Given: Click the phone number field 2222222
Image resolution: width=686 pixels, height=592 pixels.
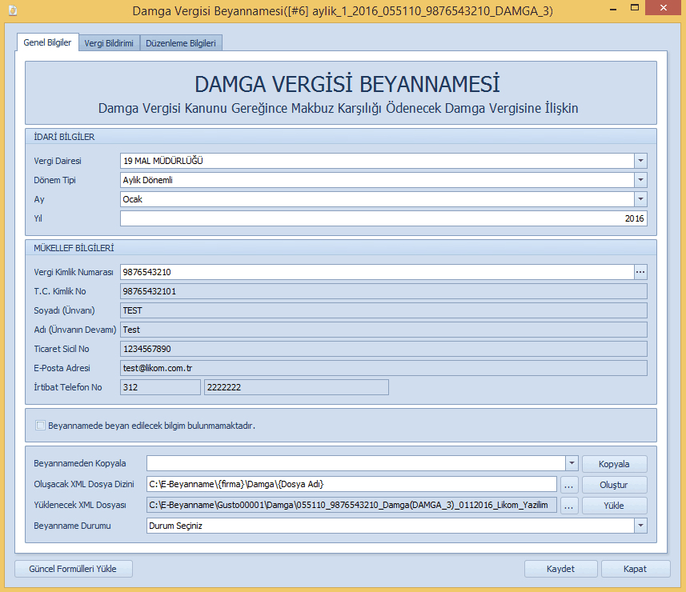Looking at the screenshot, I should tap(296, 387).
